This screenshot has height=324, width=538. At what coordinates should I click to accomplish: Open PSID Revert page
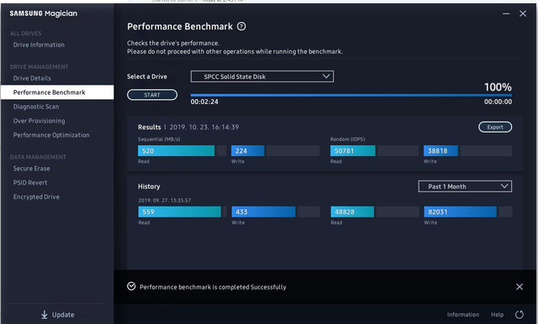(x=30, y=182)
